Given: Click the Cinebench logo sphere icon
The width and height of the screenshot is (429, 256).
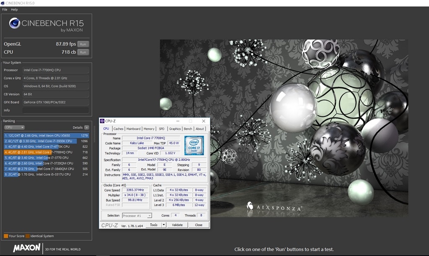Looking at the screenshot, I should tap(15, 24).
